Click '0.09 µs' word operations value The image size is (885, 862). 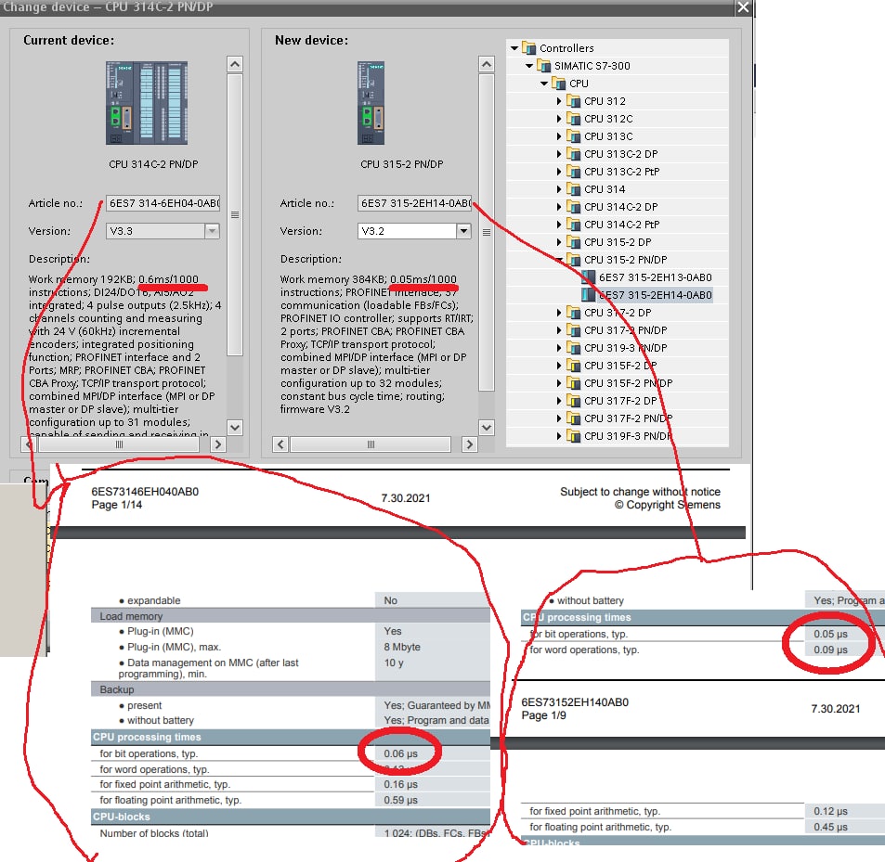click(831, 650)
